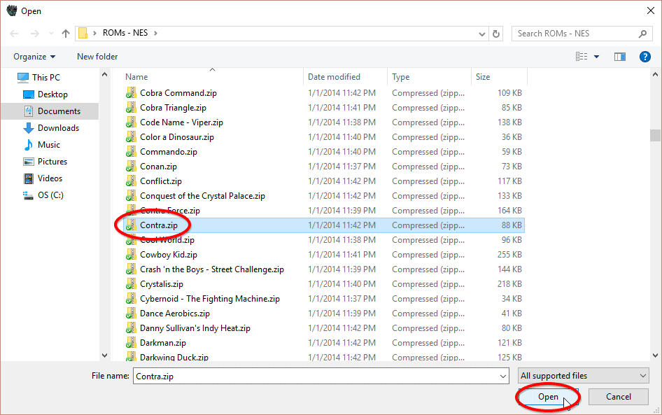This screenshot has height=415, width=662.
Task: Expand the address bar history dropdown
Action: tap(482, 33)
